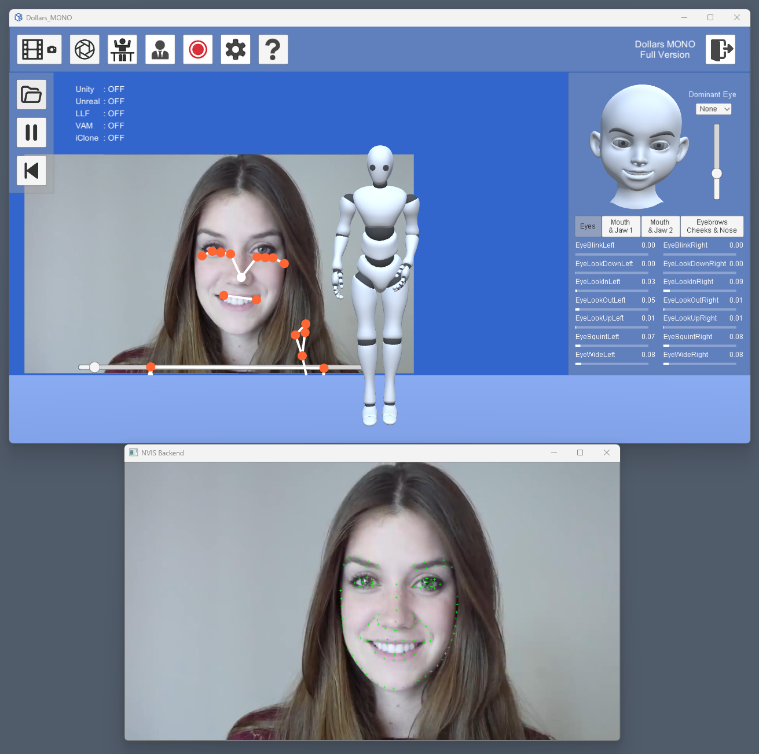Image resolution: width=759 pixels, height=754 pixels.
Task: Open help with the question mark icon
Action: 273,50
